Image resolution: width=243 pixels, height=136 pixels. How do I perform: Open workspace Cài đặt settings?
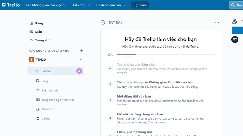click(46, 118)
